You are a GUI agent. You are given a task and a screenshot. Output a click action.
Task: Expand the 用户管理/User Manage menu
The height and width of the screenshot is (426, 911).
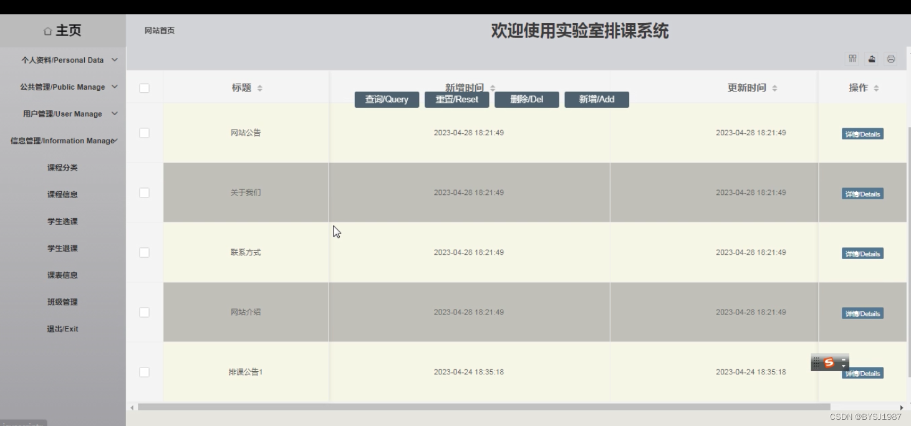pyautogui.click(x=63, y=114)
